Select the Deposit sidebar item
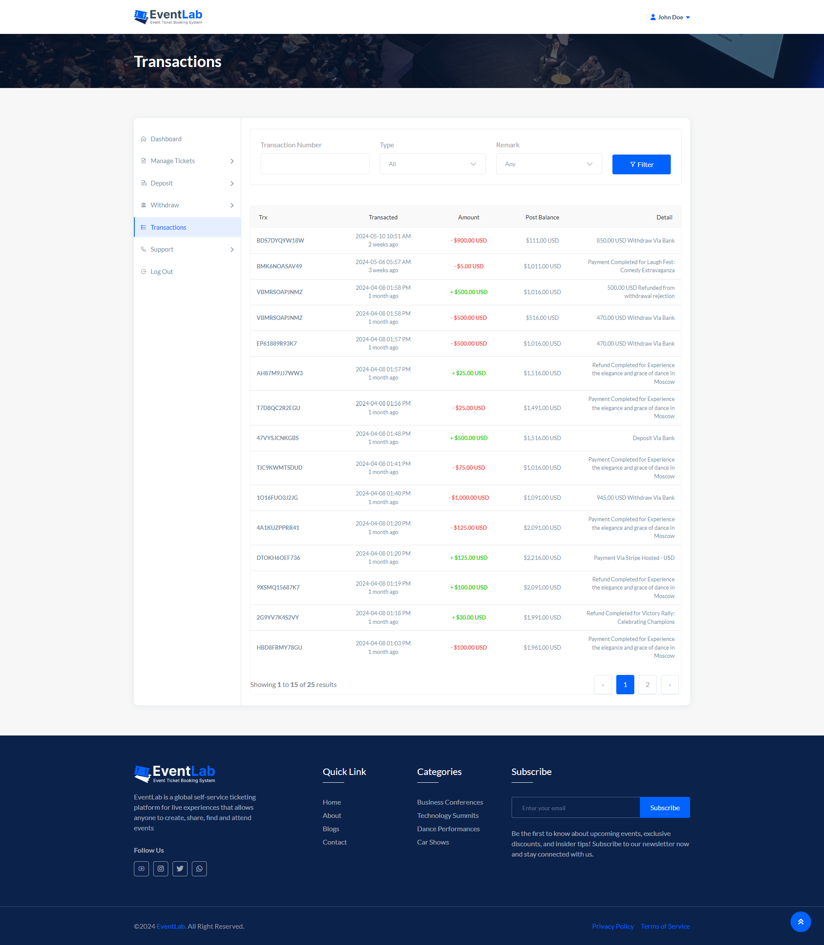This screenshot has height=945, width=824. click(x=162, y=182)
